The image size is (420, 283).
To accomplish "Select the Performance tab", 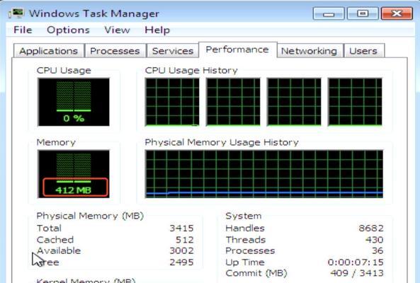I will click(x=237, y=50).
